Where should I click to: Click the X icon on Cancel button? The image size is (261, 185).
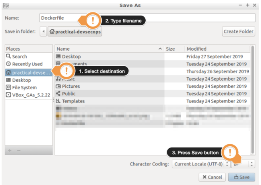(x=205, y=177)
